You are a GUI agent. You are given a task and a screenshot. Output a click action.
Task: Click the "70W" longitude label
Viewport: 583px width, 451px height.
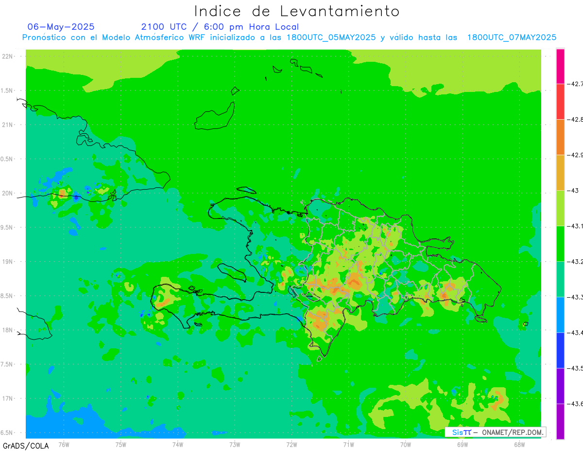pos(406,444)
